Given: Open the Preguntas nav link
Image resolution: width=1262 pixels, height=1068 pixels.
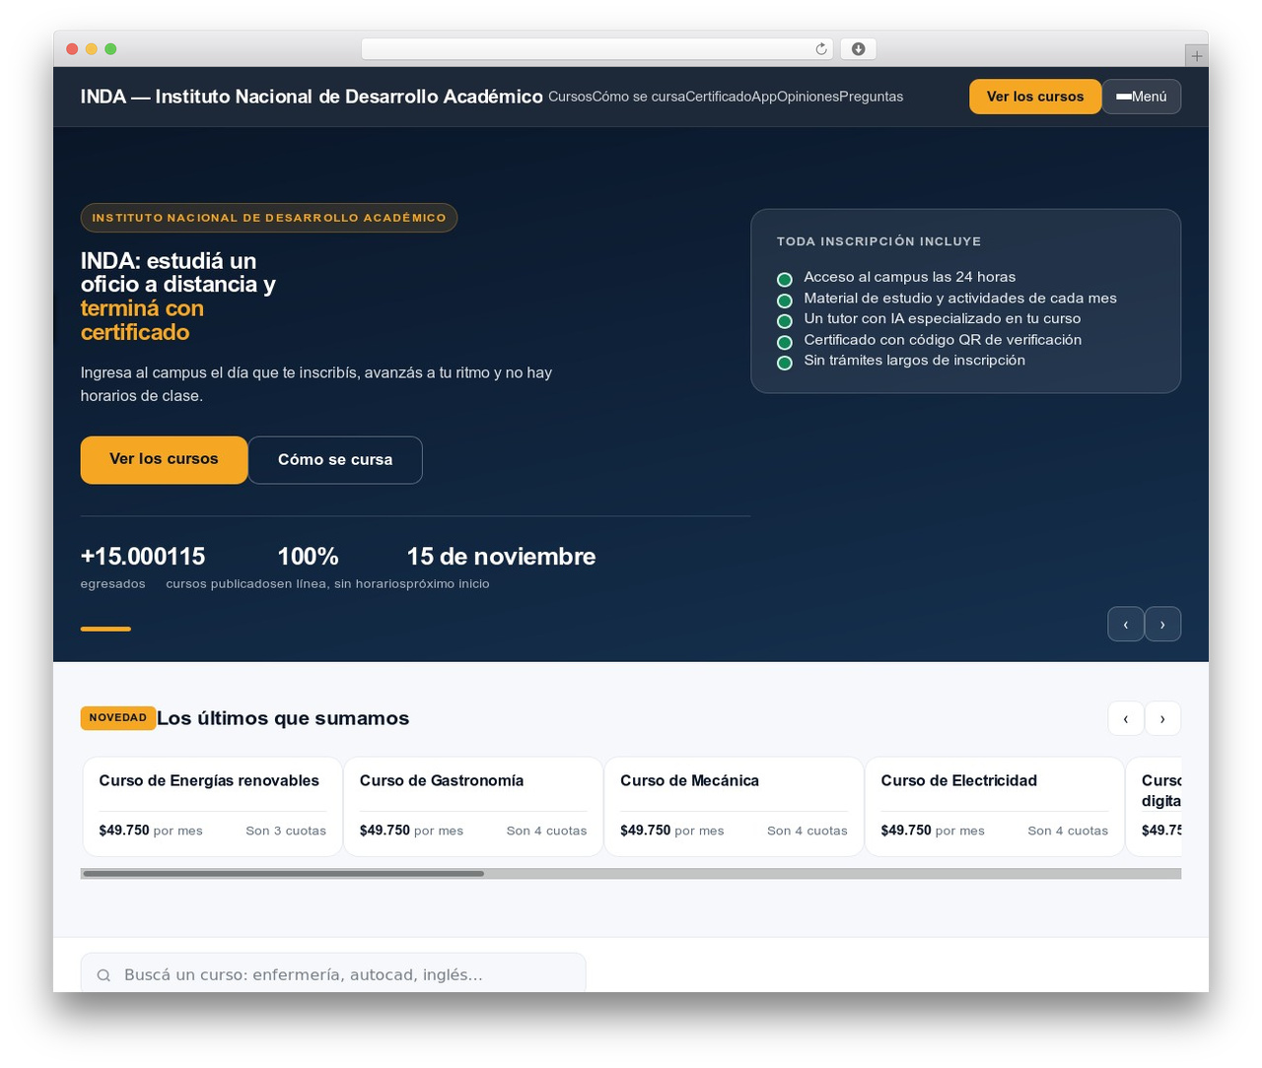Looking at the screenshot, I should (x=872, y=97).
